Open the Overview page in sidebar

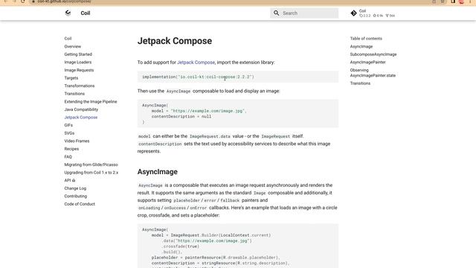point(73,46)
